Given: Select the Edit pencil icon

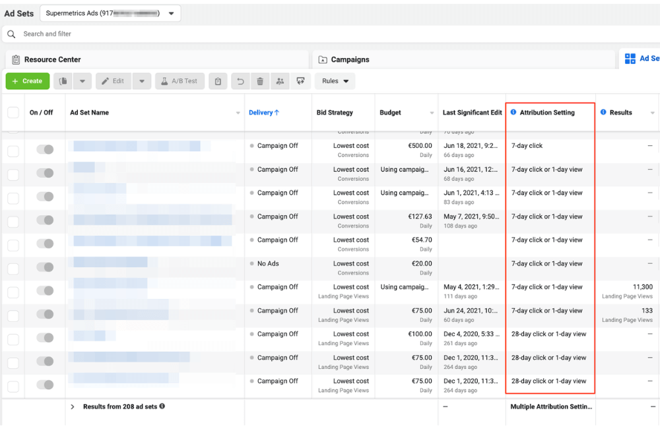Looking at the screenshot, I should click(112, 81).
